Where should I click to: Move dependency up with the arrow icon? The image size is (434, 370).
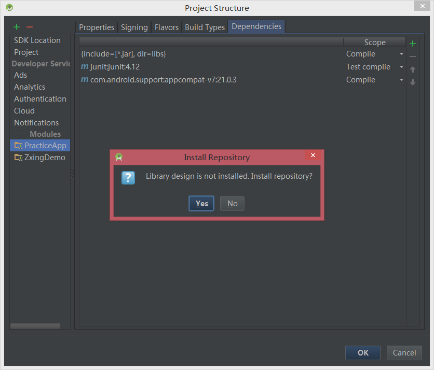click(412, 69)
